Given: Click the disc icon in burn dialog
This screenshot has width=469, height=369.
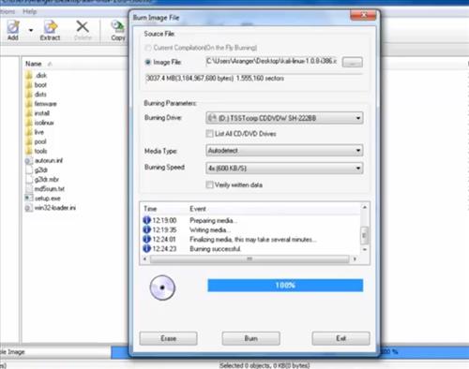Looking at the screenshot, I should pos(162,288).
